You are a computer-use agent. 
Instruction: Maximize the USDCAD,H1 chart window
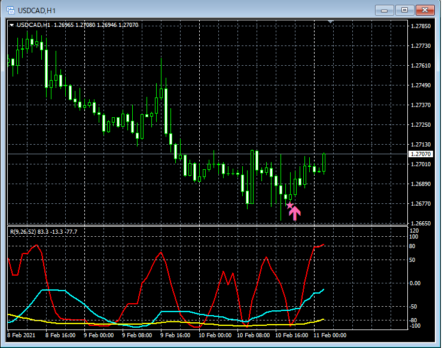404,10
